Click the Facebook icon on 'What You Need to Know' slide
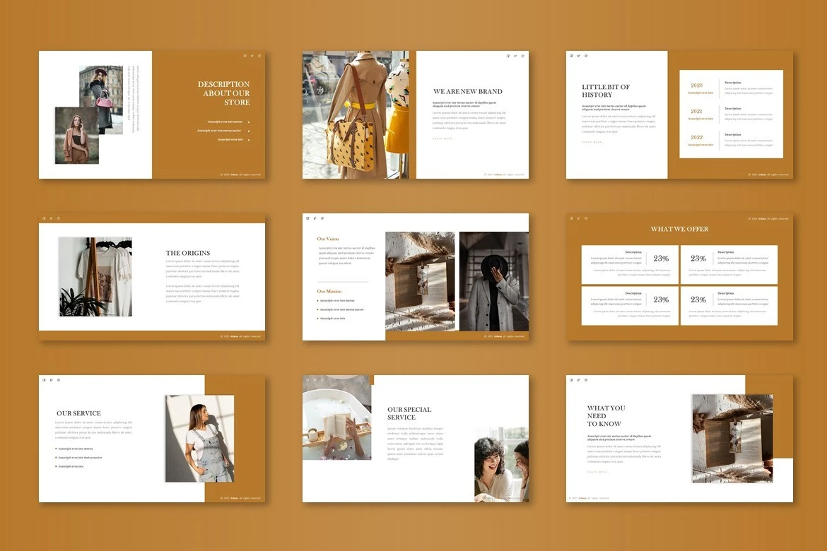The height and width of the screenshot is (551, 827). [x=571, y=380]
